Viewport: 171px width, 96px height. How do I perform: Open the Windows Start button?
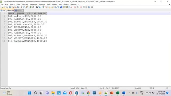coord(29,93)
